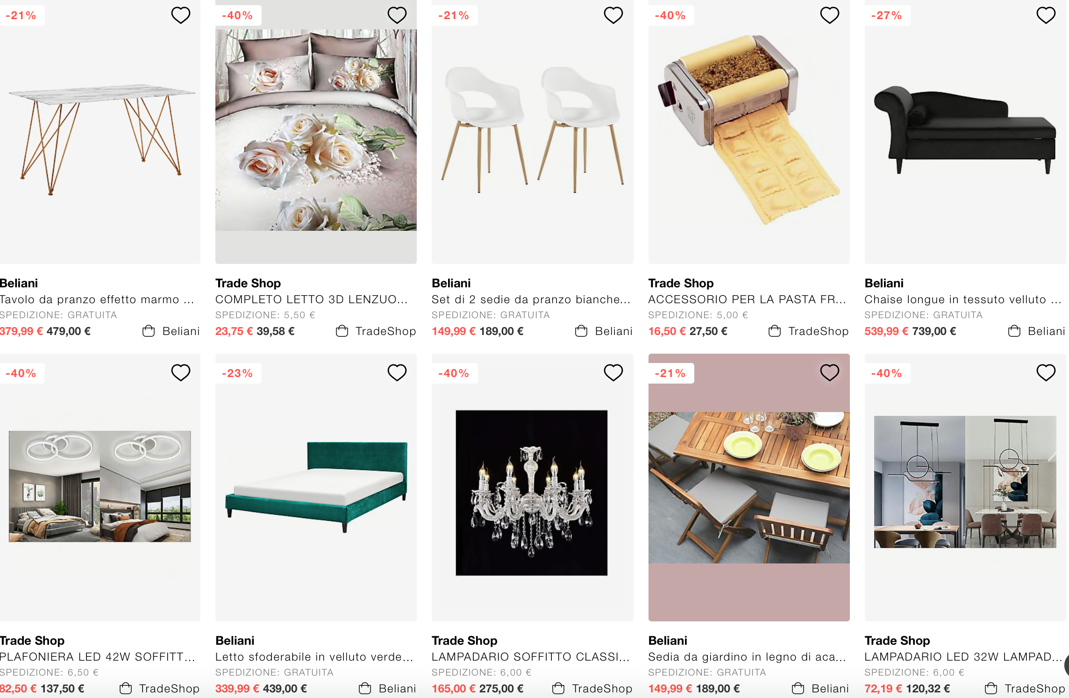Toggle wishlist heart on 3D bedding set
The height and width of the screenshot is (698, 1069).
[x=397, y=15]
